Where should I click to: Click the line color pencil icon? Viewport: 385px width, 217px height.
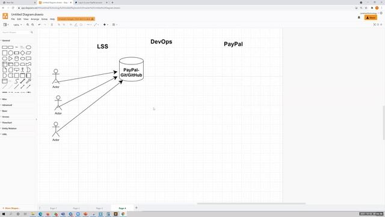(76, 25)
